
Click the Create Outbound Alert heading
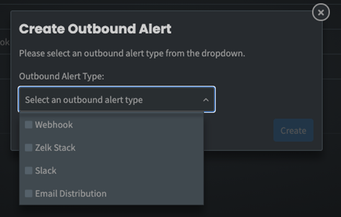pyautogui.click(x=95, y=29)
